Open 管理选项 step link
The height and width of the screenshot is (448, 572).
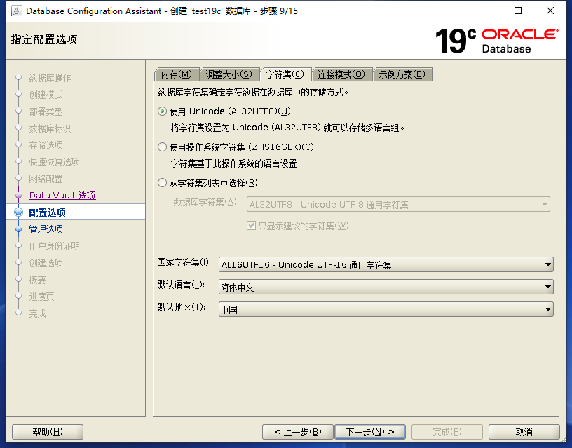pos(46,229)
